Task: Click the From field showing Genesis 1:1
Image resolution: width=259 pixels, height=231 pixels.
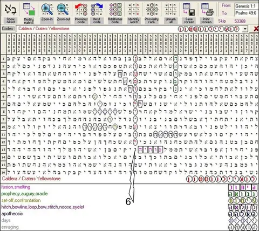Action: pyautogui.click(x=247, y=6)
